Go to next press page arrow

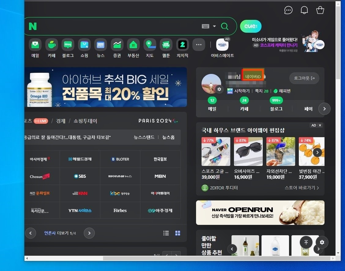pyautogui.click(x=89, y=233)
